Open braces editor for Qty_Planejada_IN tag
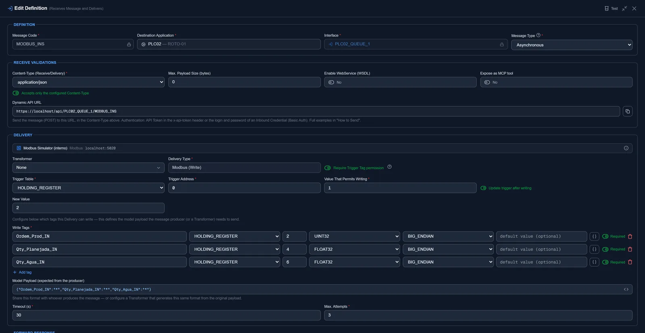The image size is (645, 333). point(594,249)
